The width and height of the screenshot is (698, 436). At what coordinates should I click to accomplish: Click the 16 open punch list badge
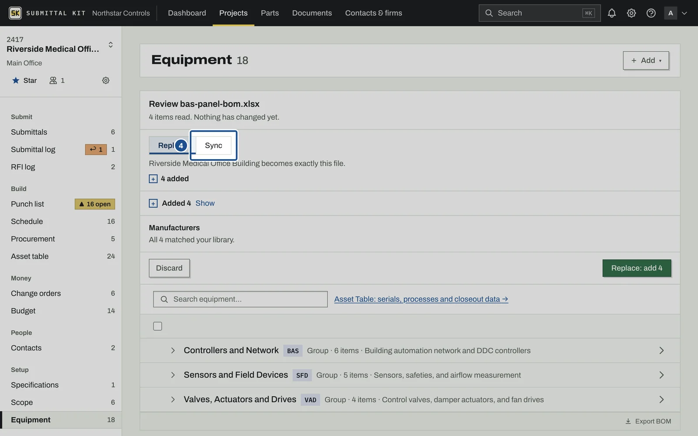95,204
